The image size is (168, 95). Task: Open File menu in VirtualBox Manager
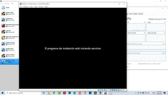pyautogui.click(x=2, y=3)
